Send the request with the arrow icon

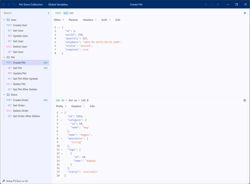pos(245,13)
